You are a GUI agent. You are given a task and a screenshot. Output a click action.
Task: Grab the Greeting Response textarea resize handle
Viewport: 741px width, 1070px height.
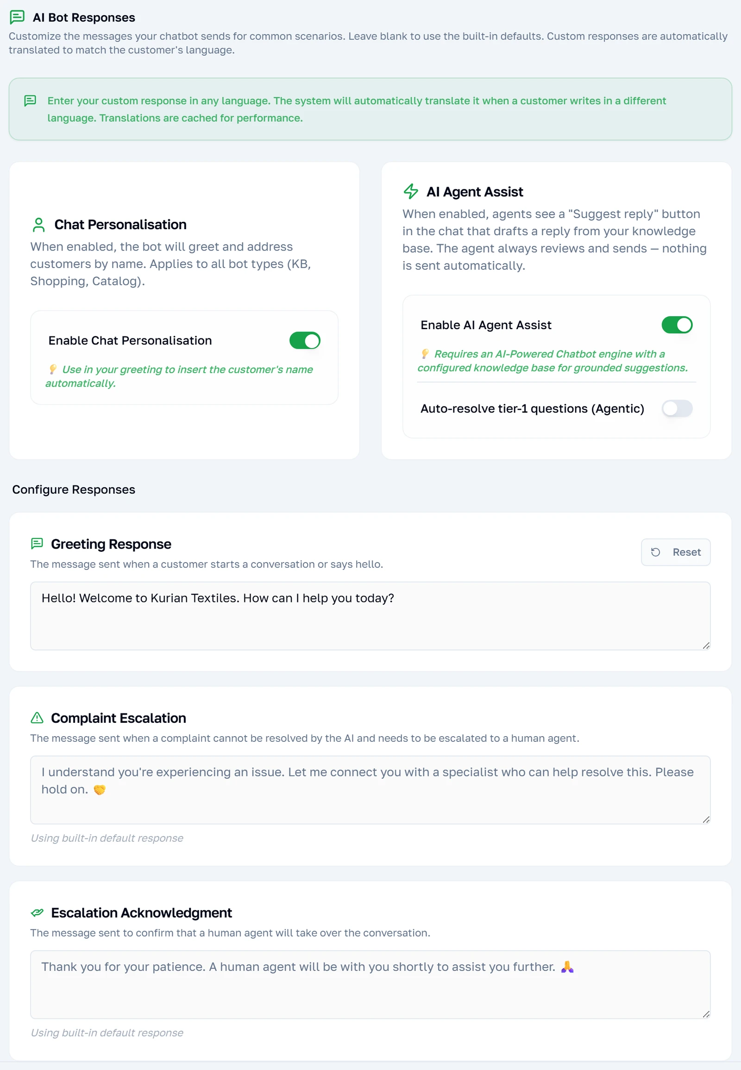click(706, 645)
